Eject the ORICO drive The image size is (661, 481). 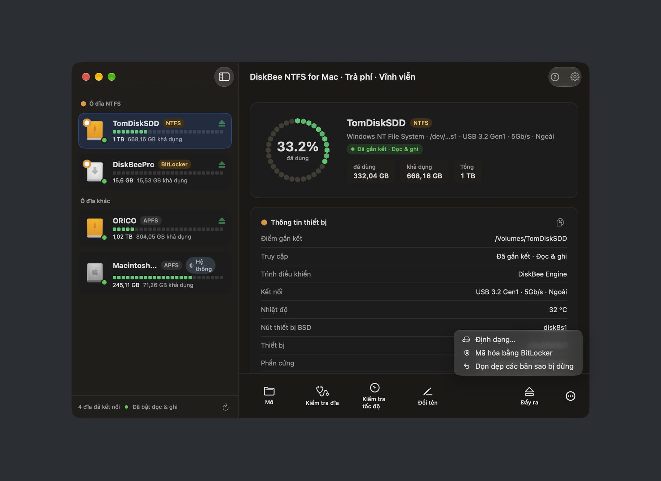(222, 221)
